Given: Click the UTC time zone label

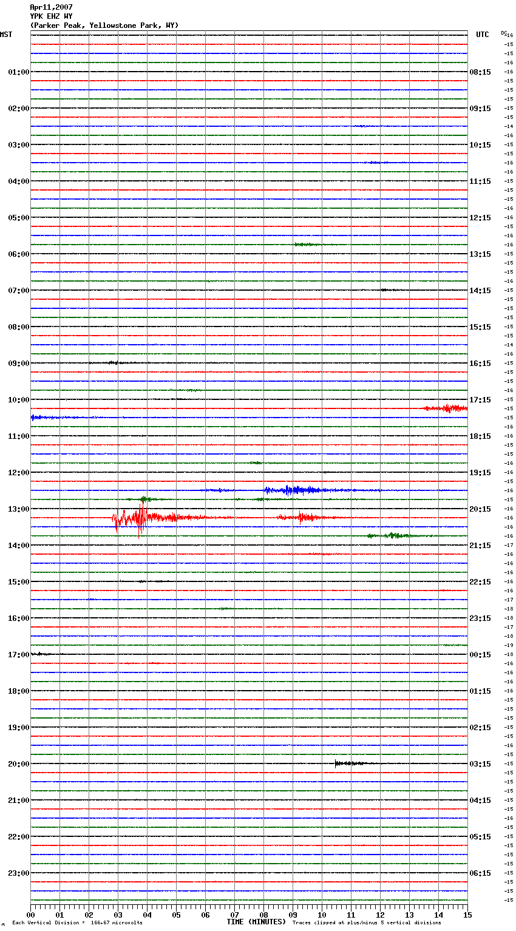Looking at the screenshot, I should (483, 35).
